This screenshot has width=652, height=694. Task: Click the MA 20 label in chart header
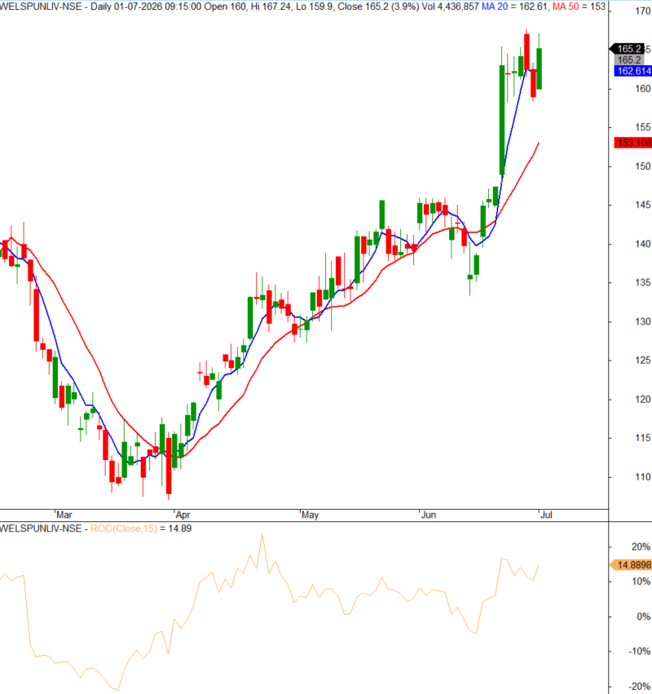(495, 7)
